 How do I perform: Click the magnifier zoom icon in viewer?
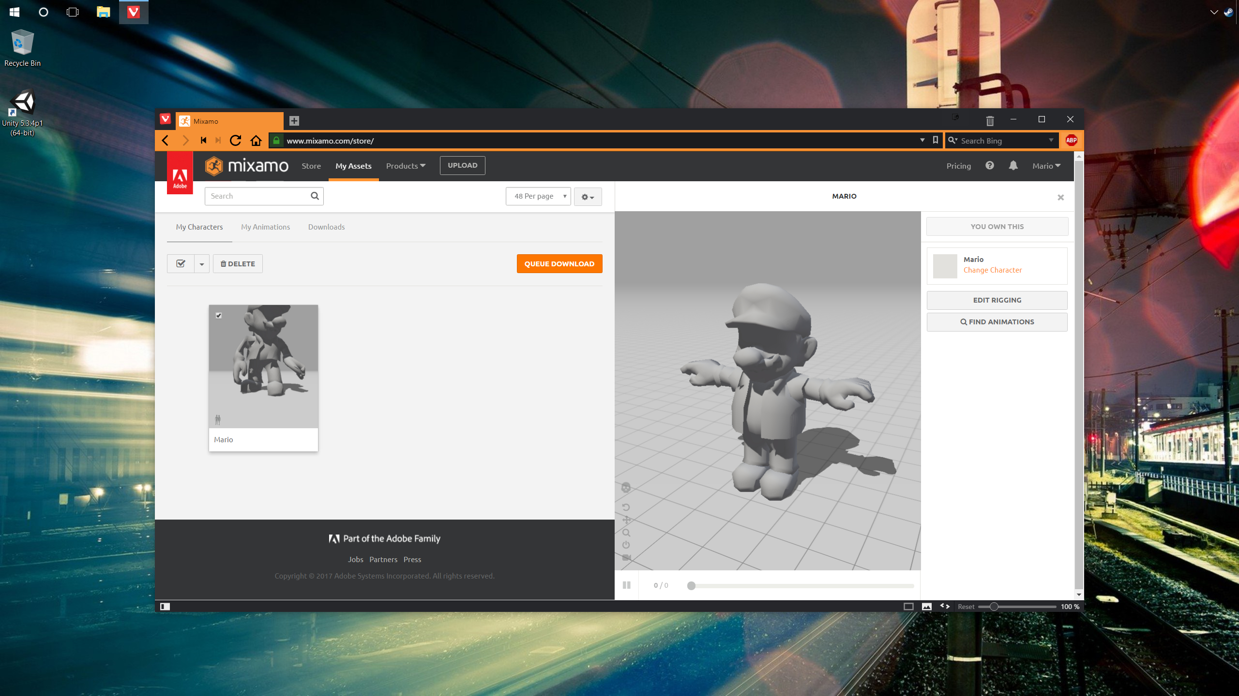pyautogui.click(x=626, y=533)
